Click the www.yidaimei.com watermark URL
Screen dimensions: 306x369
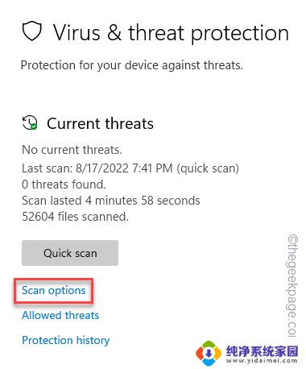point(262,361)
